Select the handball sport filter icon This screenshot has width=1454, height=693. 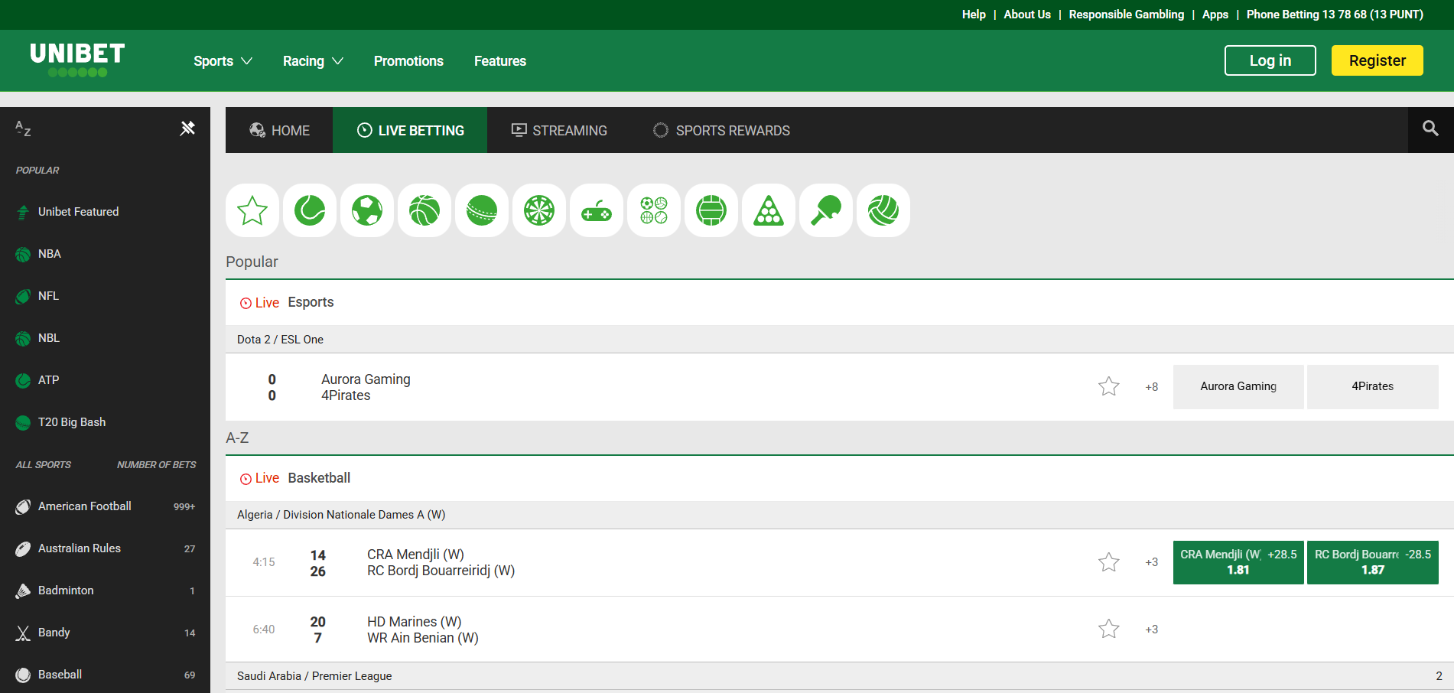[x=711, y=210]
